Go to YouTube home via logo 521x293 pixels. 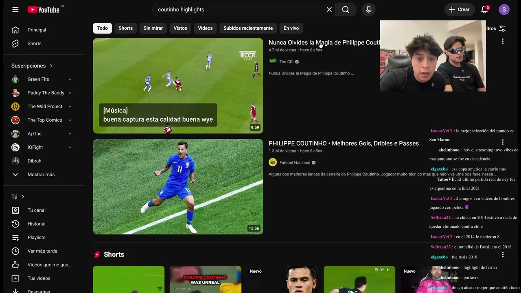[x=44, y=9]
